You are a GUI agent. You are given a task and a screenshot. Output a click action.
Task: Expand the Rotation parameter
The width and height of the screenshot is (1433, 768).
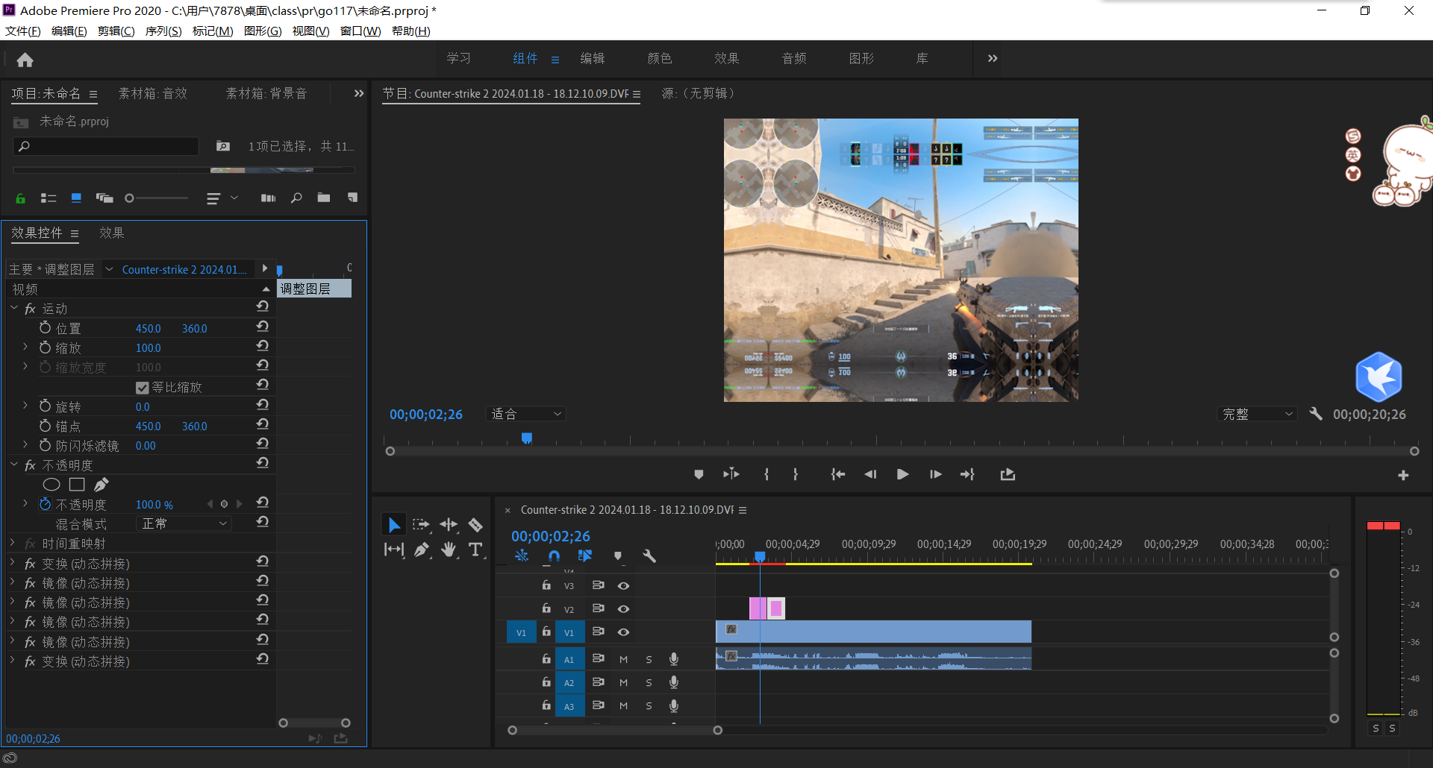25,406
